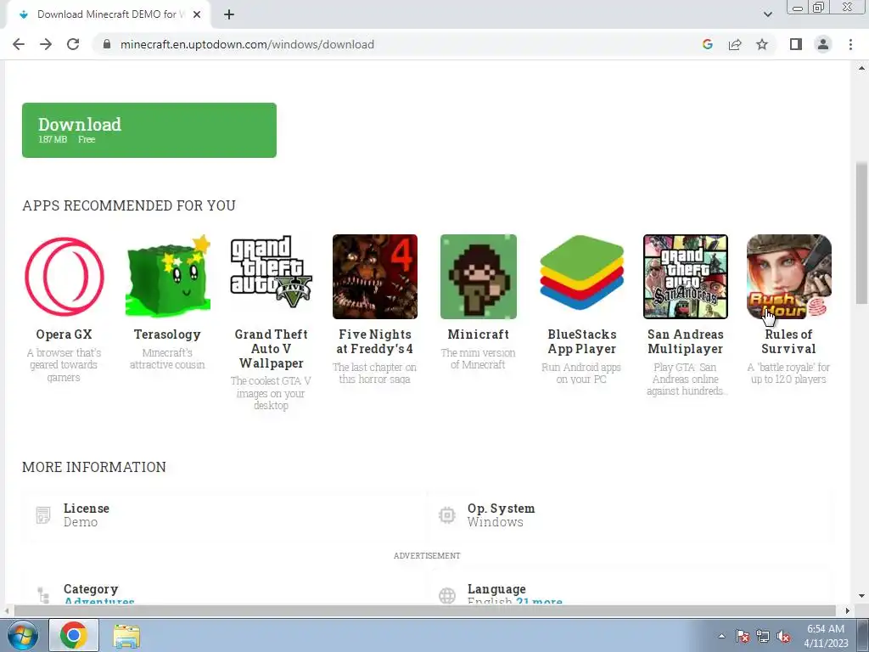
Task: Open Grand Theft Auto V Wallpaper icon
Action: tap(271, 273)
